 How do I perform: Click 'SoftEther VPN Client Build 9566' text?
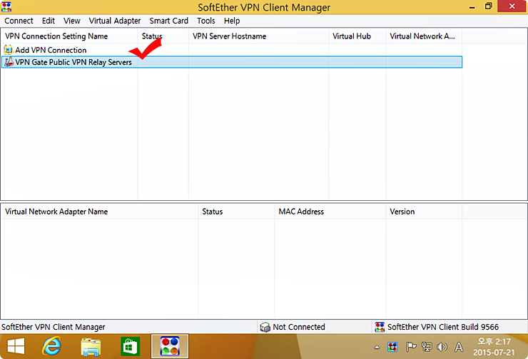click(x=443, y=327)
